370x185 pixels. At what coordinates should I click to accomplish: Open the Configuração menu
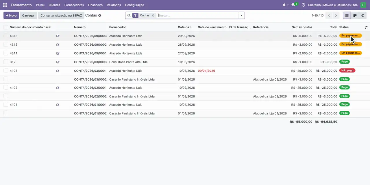[134, 5]
